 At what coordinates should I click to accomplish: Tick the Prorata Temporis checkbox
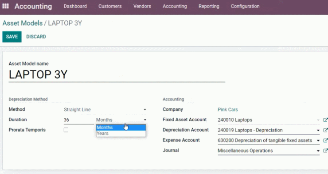point(66,130)
